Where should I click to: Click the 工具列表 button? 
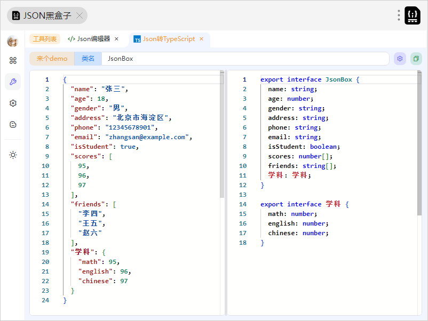click(x=45, y=39)
